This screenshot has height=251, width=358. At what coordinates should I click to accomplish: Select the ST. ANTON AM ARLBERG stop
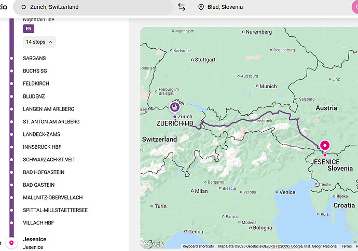[x=51, y=122]
